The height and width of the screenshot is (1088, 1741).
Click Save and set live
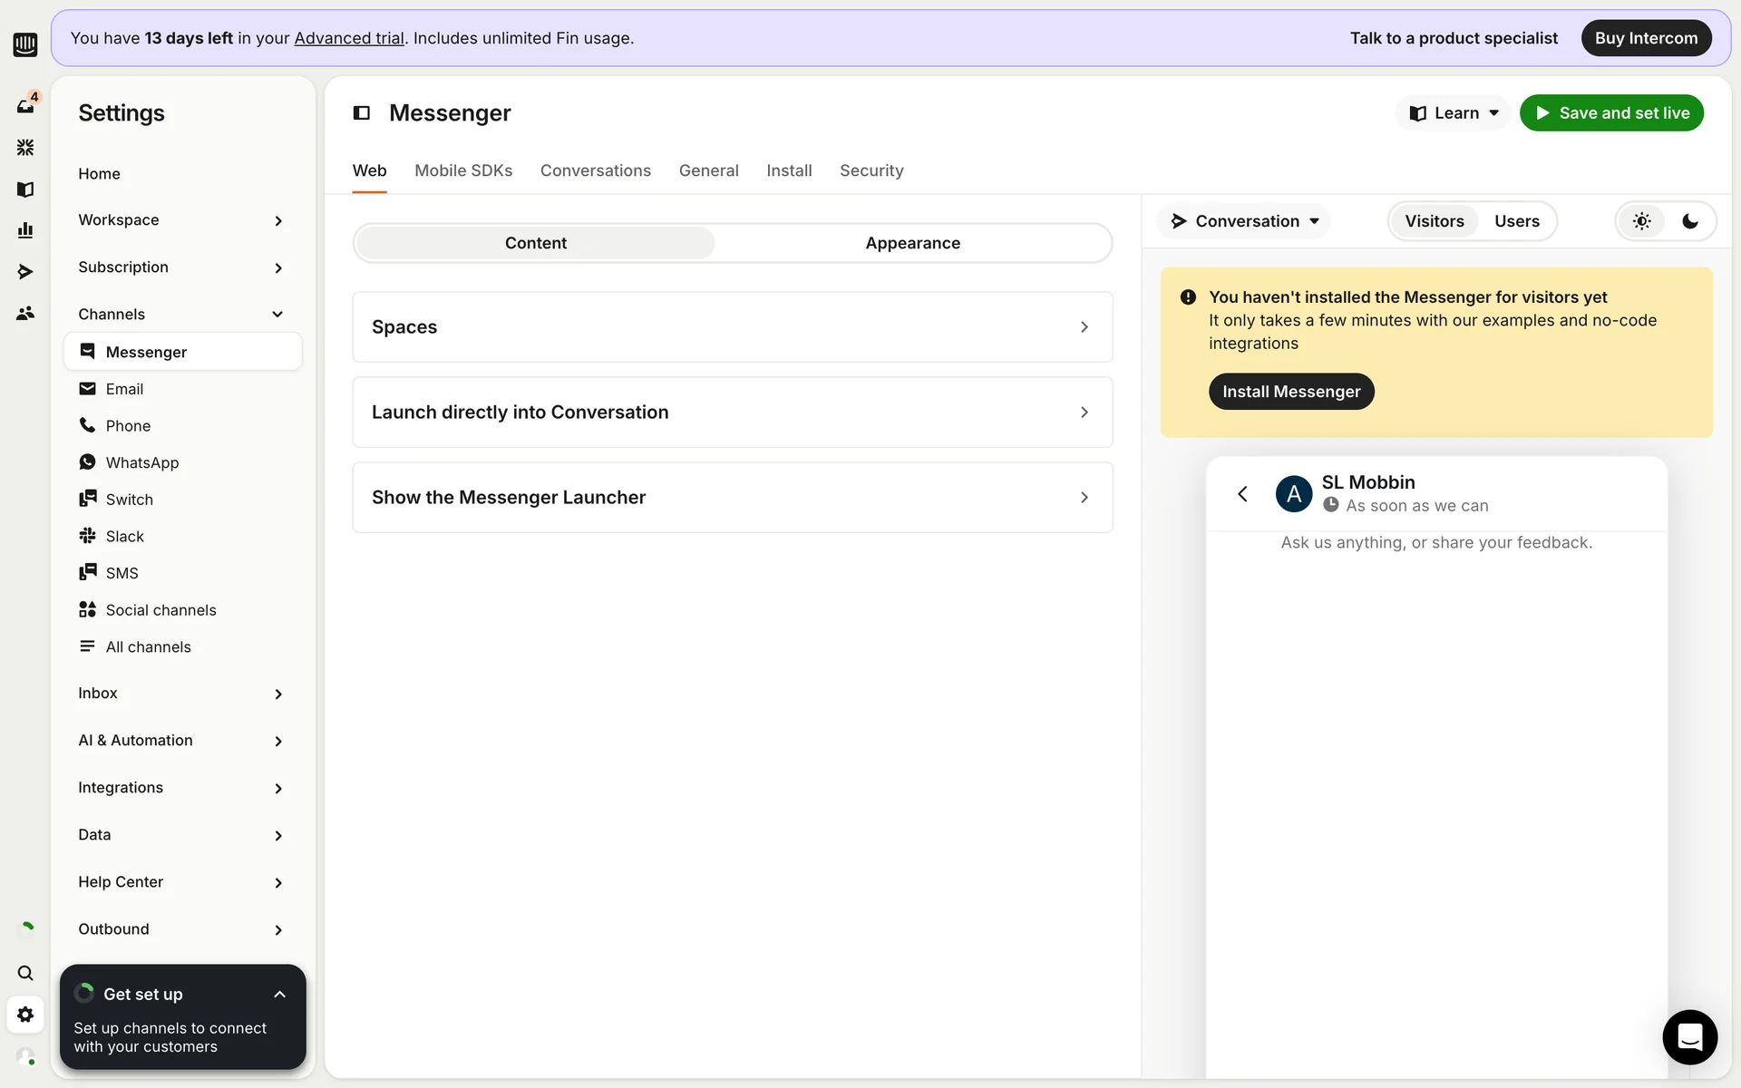tap(1611, 113)
